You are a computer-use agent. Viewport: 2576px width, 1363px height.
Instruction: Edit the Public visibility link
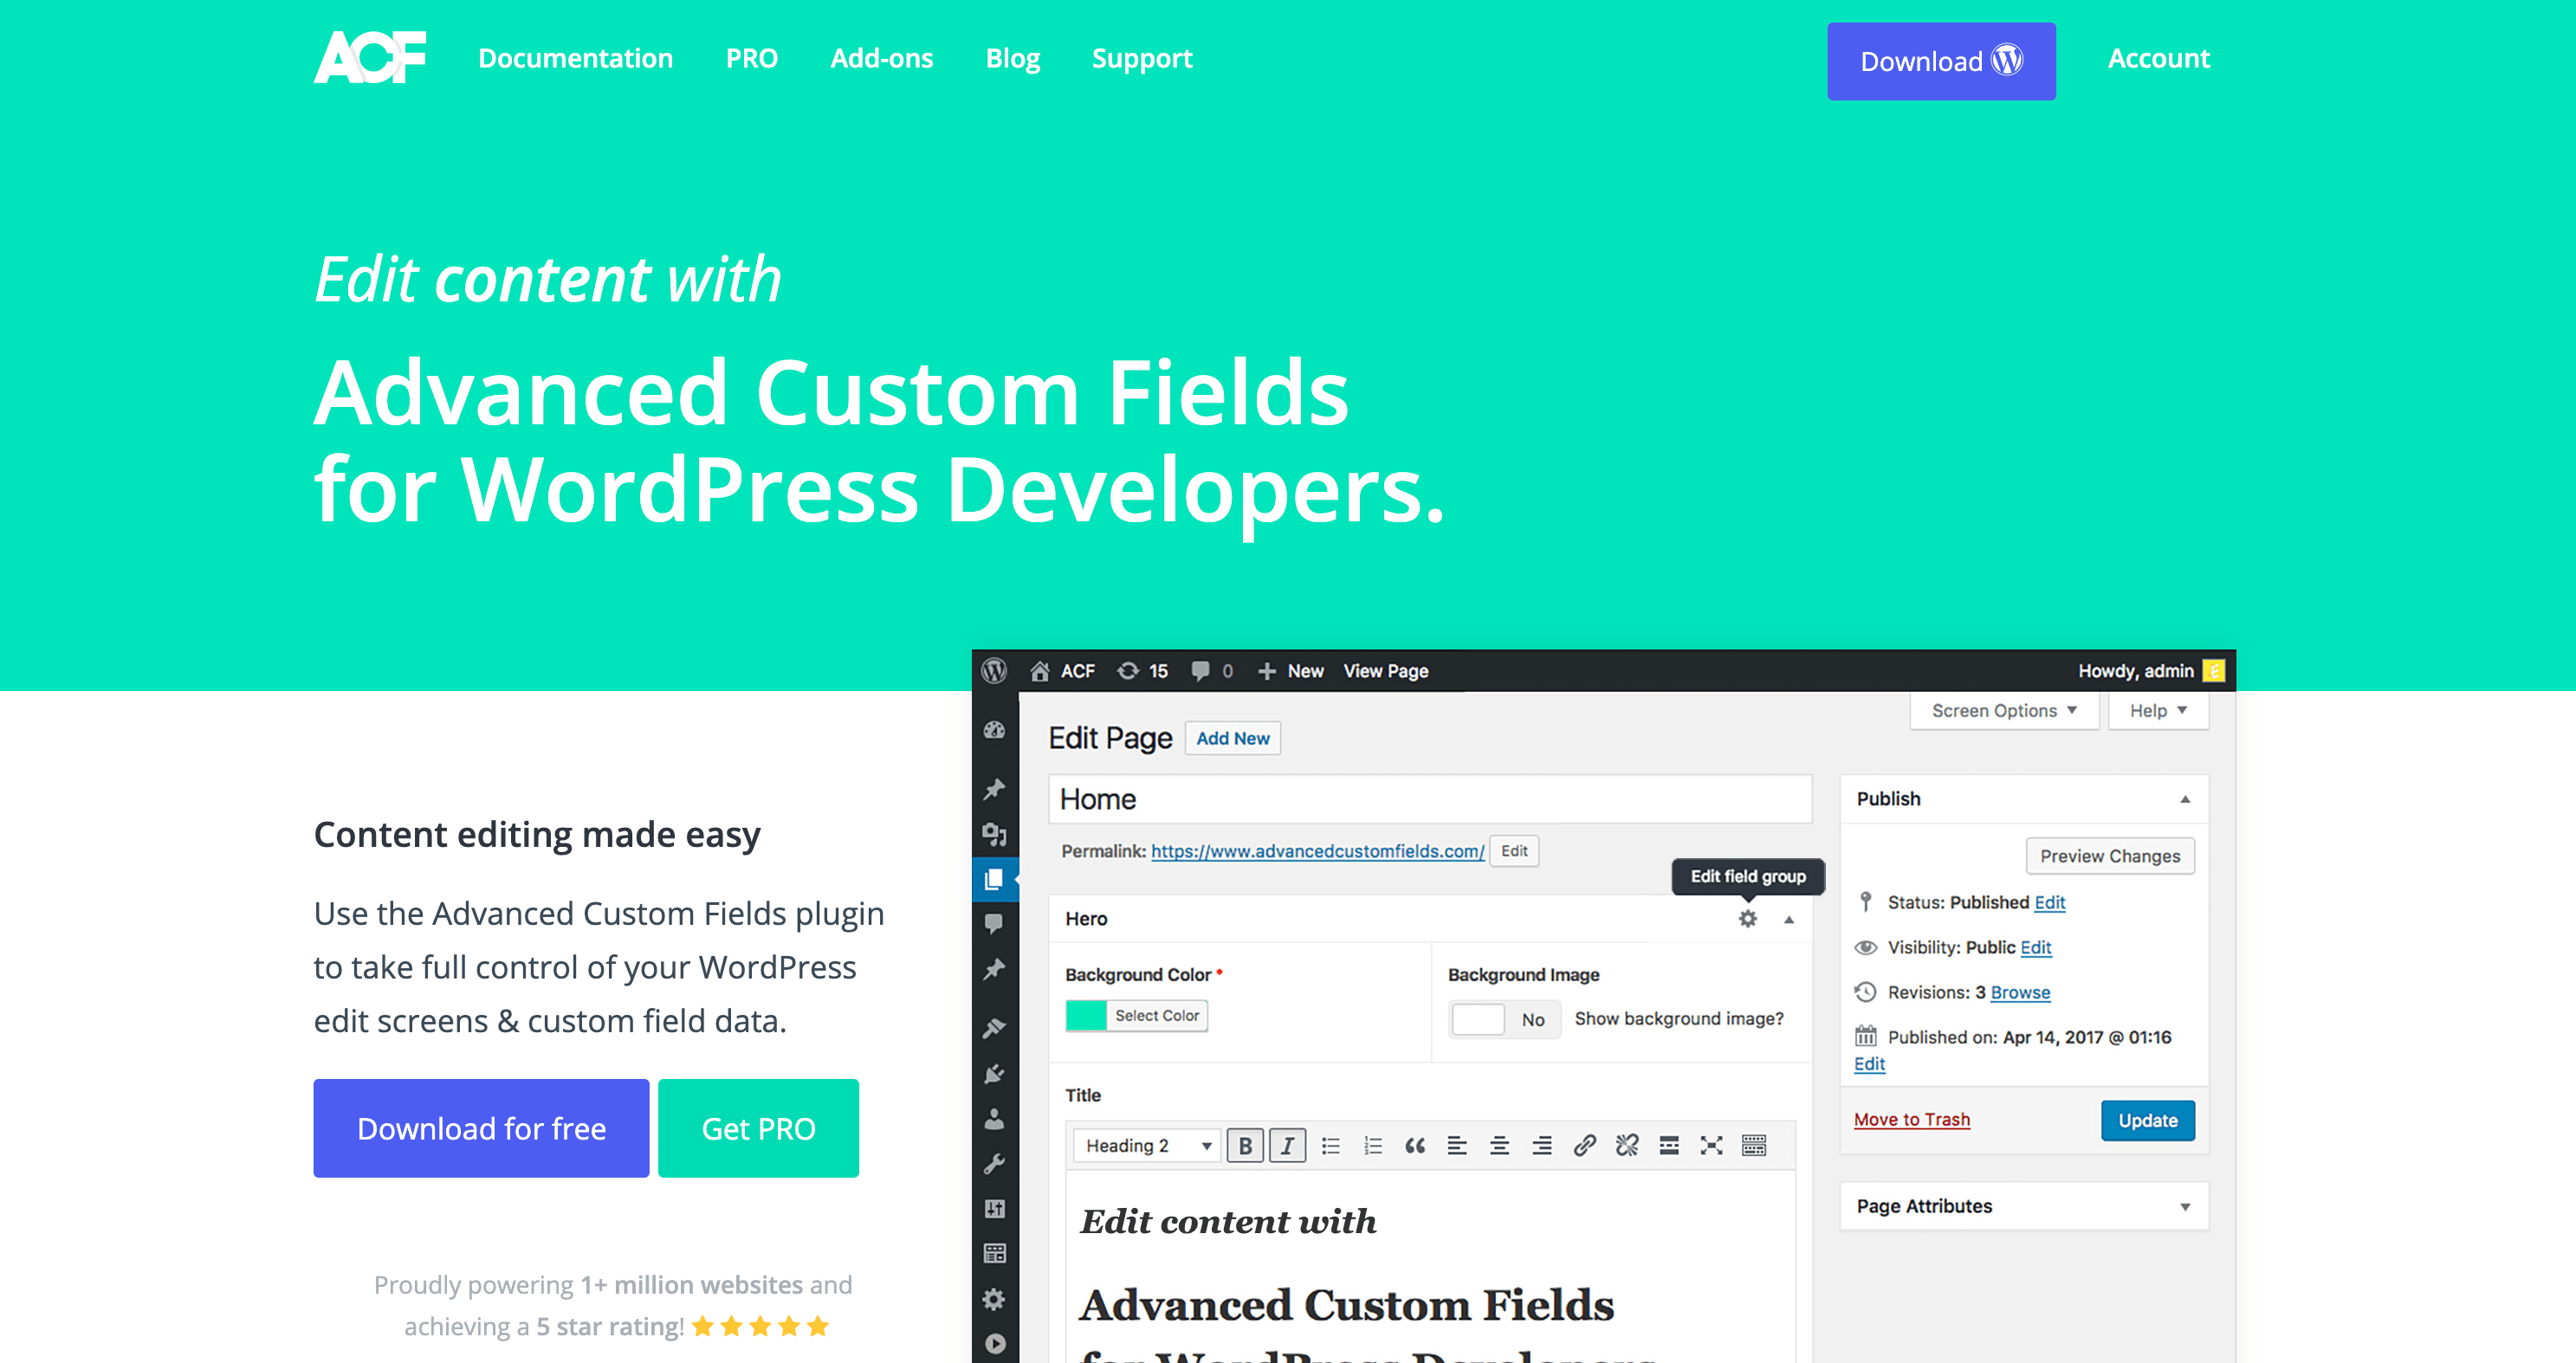click(2035, 947)
